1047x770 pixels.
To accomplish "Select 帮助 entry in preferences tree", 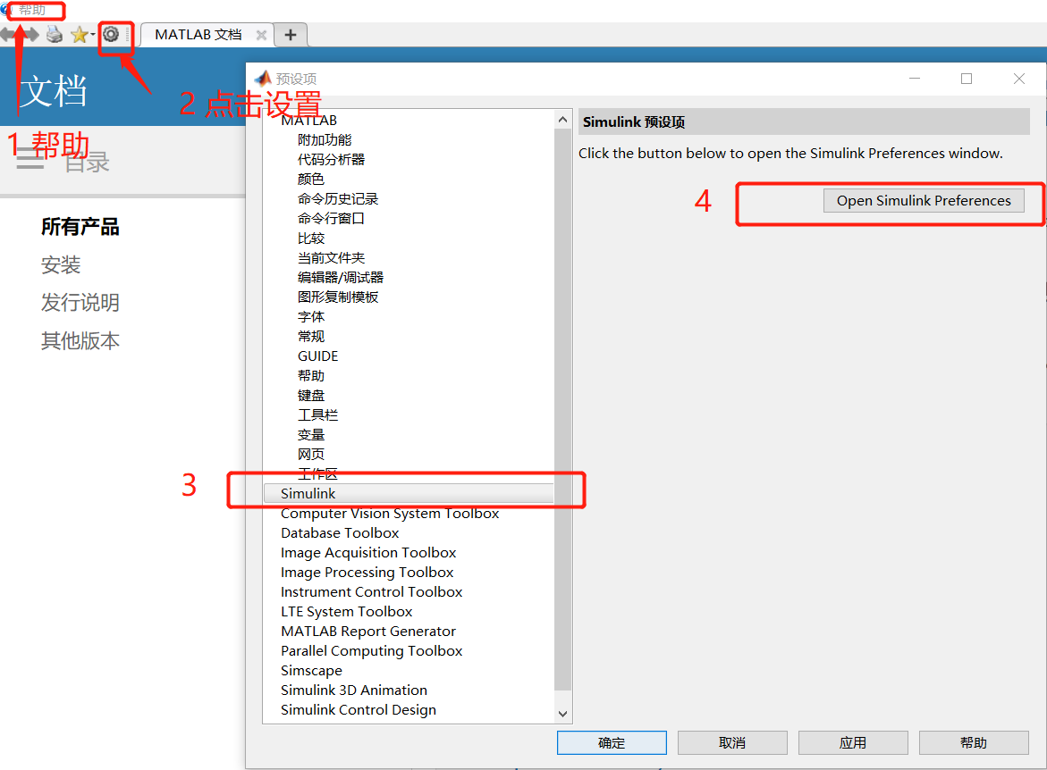I will pyautogui.click(x=311, y=376).
